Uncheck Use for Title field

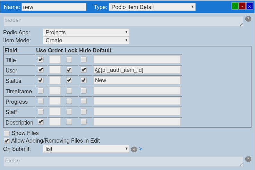point(41,59)
